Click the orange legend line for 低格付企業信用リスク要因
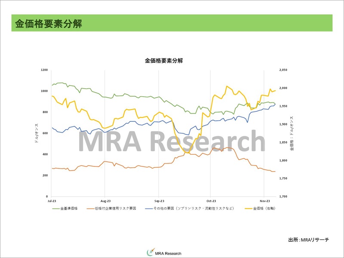Viewport: 344px width, 258px height. point(90,209)
